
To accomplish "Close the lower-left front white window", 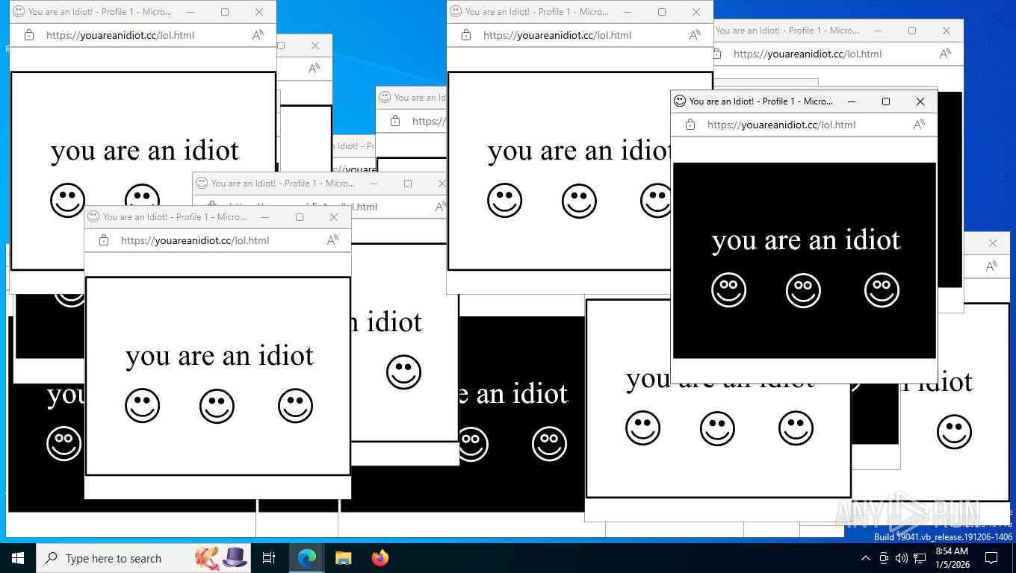I will click(334, 217).
